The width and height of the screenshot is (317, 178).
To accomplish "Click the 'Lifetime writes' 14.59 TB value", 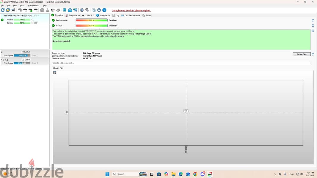I will coord(87,58).
